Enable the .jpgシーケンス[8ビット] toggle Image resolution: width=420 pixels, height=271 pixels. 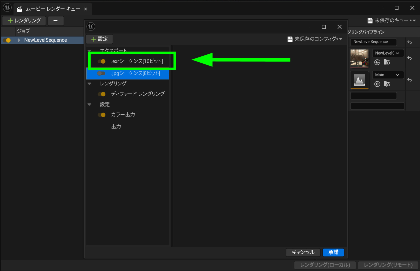(x=101, y=73)
